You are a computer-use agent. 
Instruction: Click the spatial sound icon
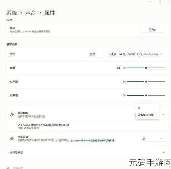pos(12,139)
